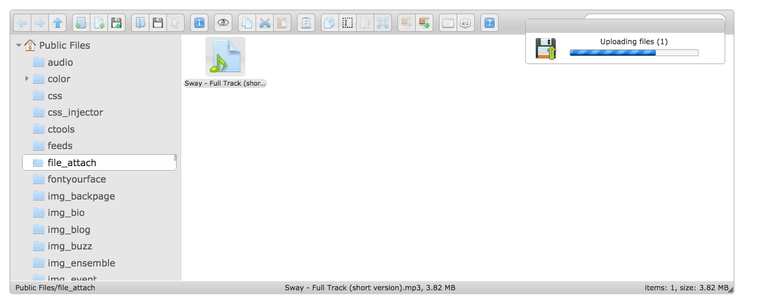Screen dimensions: 761x305
Task: Go to parent folder with Up arrow
Action: point(57,23)
